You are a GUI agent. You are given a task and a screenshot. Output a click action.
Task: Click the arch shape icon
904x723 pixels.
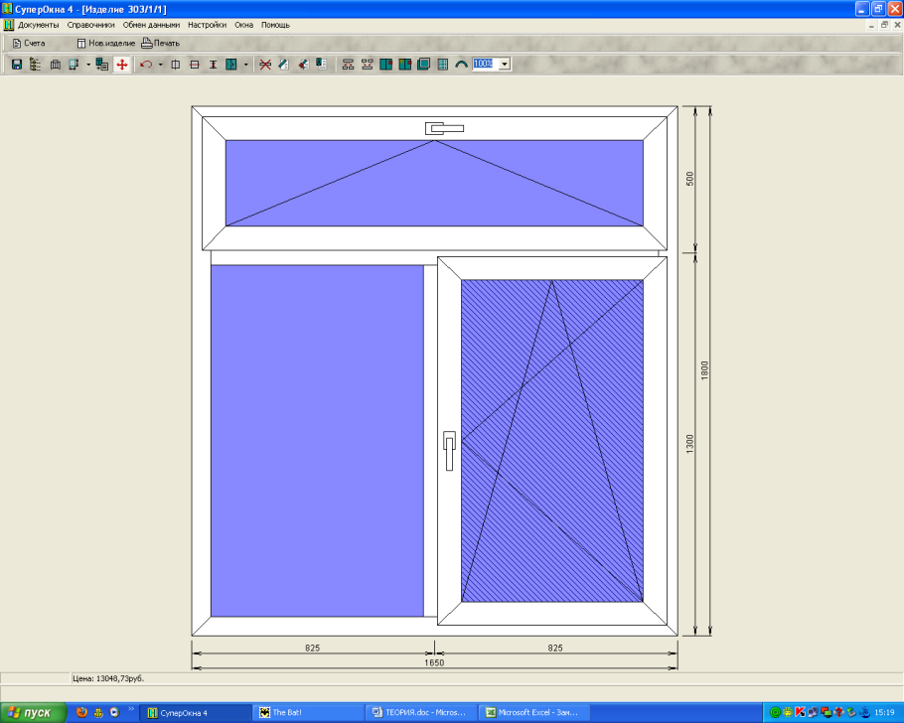coord(461,64)
